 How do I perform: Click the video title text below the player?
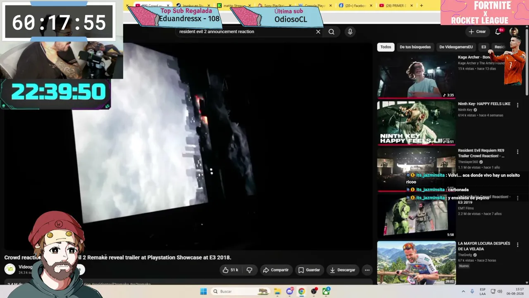coord(118,257)
